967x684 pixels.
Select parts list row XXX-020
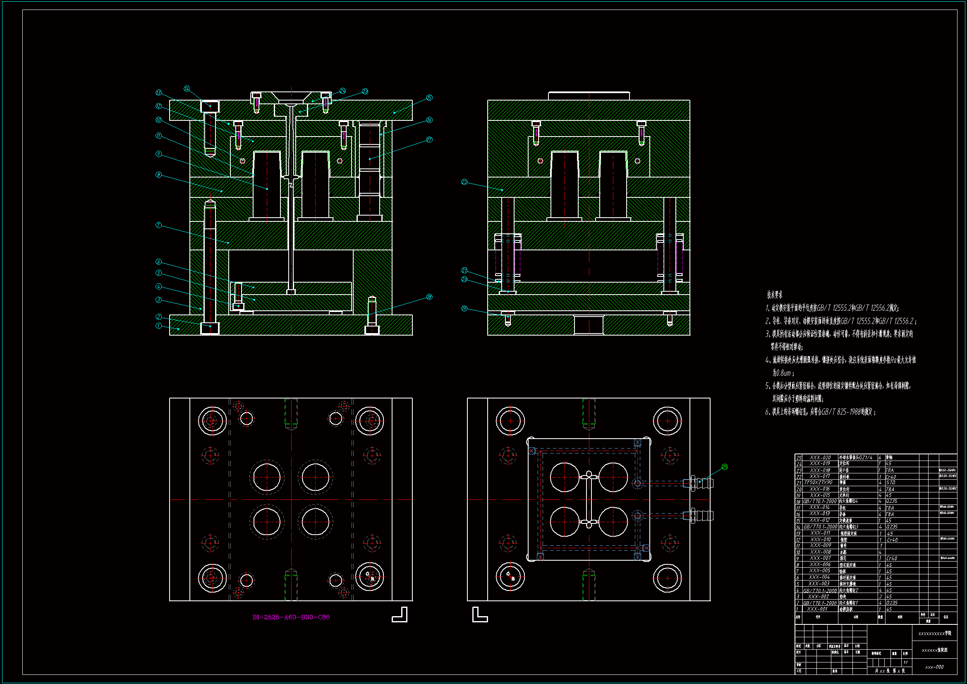(820, 457)
